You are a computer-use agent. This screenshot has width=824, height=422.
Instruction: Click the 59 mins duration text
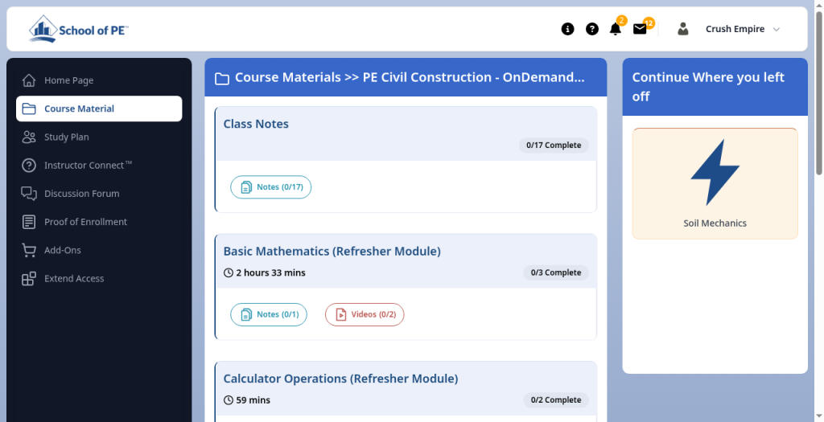[253, 400]
